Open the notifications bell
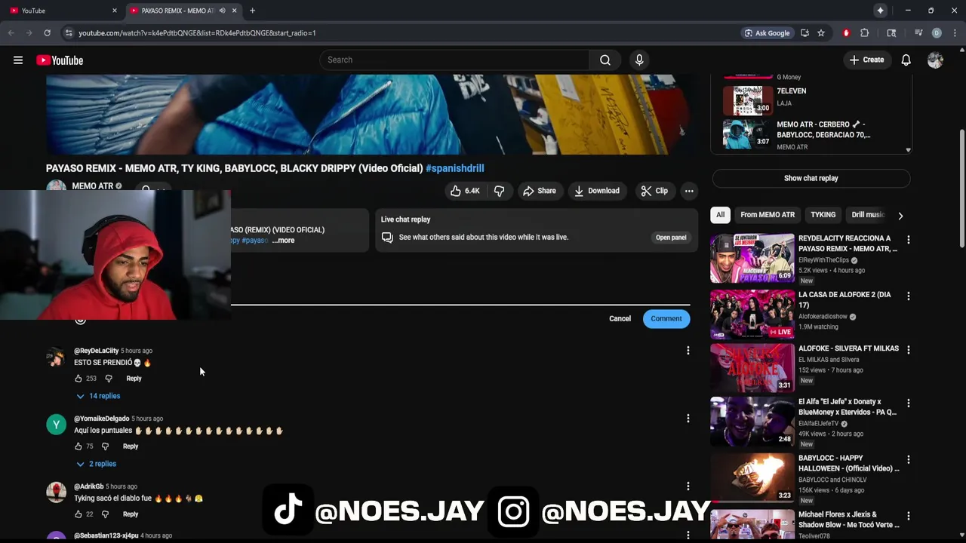This screenshot has width=966, height=543. coord(906,60)
